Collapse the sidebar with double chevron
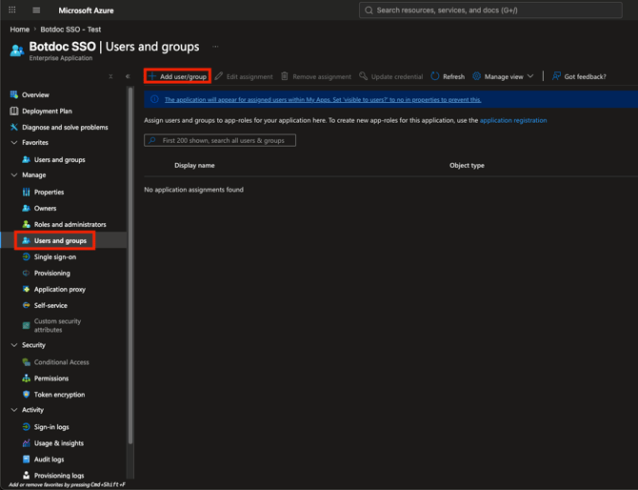 pos(128,76)
